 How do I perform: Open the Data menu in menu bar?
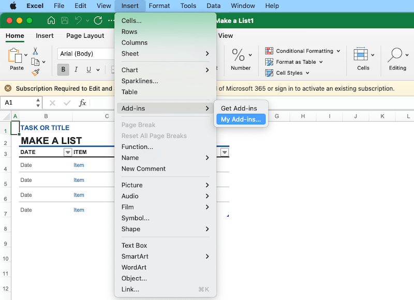[213, 6]
